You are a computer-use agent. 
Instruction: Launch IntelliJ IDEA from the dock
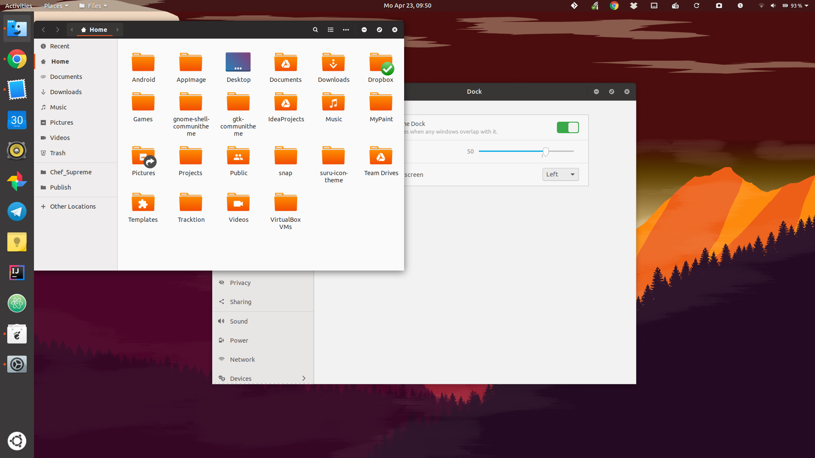click(x=17, y=273)
